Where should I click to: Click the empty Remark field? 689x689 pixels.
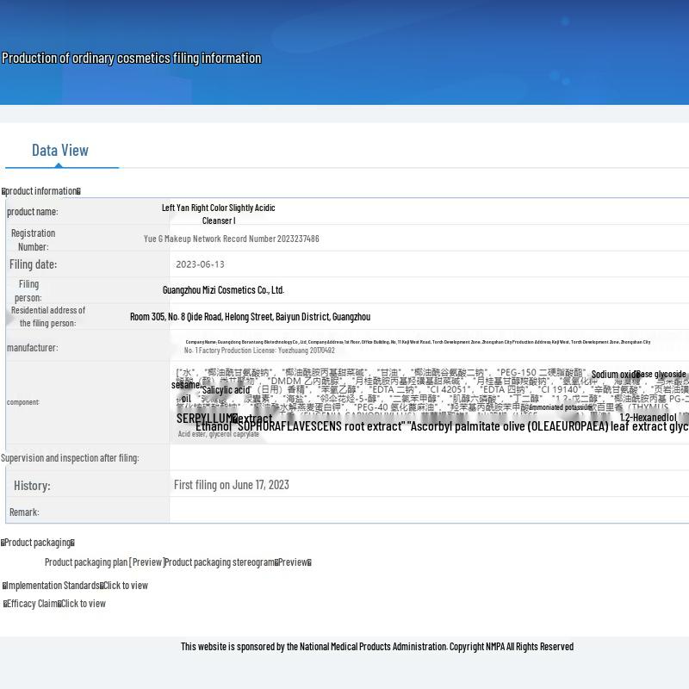(x=429, y=512)
